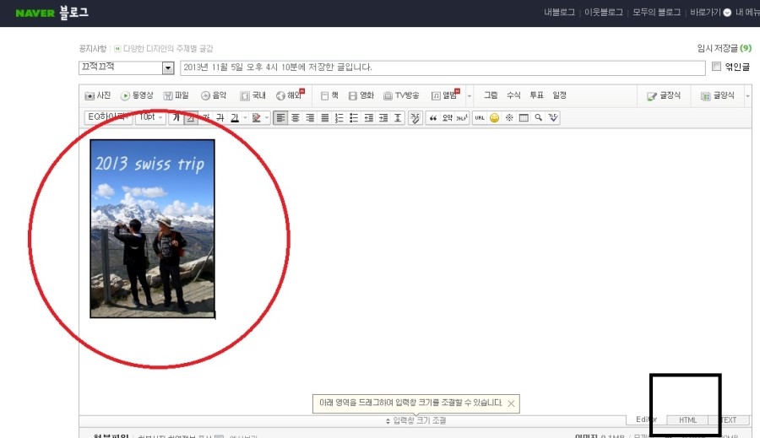Image resolution: width=760 pixels, height=438 pixels.
Task: Switch to the HTML editor tab
Action: [x=687, y=420]
